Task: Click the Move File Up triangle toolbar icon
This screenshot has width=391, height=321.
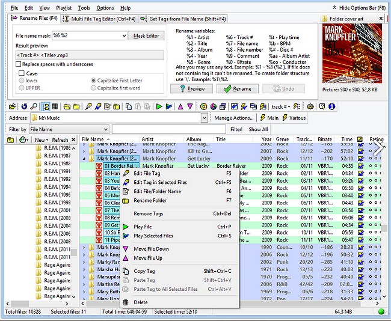Action: point(180,106)
